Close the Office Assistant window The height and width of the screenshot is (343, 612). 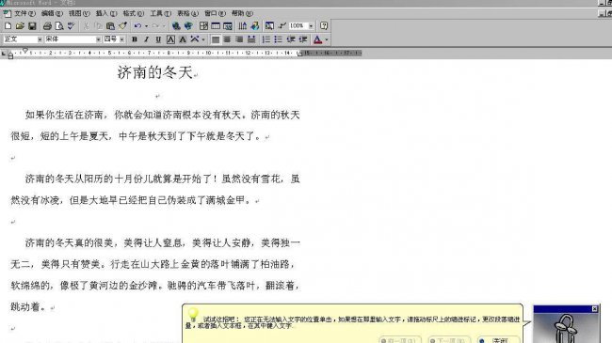[x=594, y=308]
